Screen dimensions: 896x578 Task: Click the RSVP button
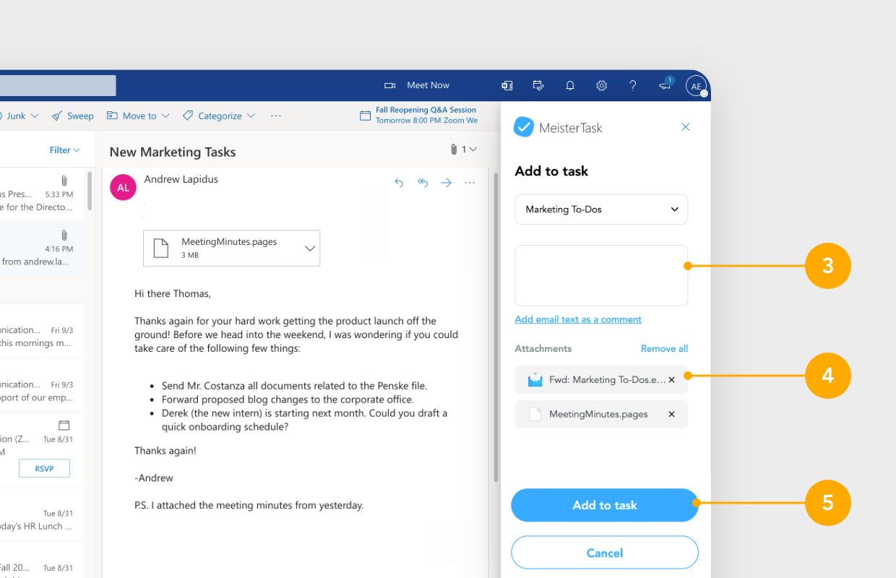44,468
